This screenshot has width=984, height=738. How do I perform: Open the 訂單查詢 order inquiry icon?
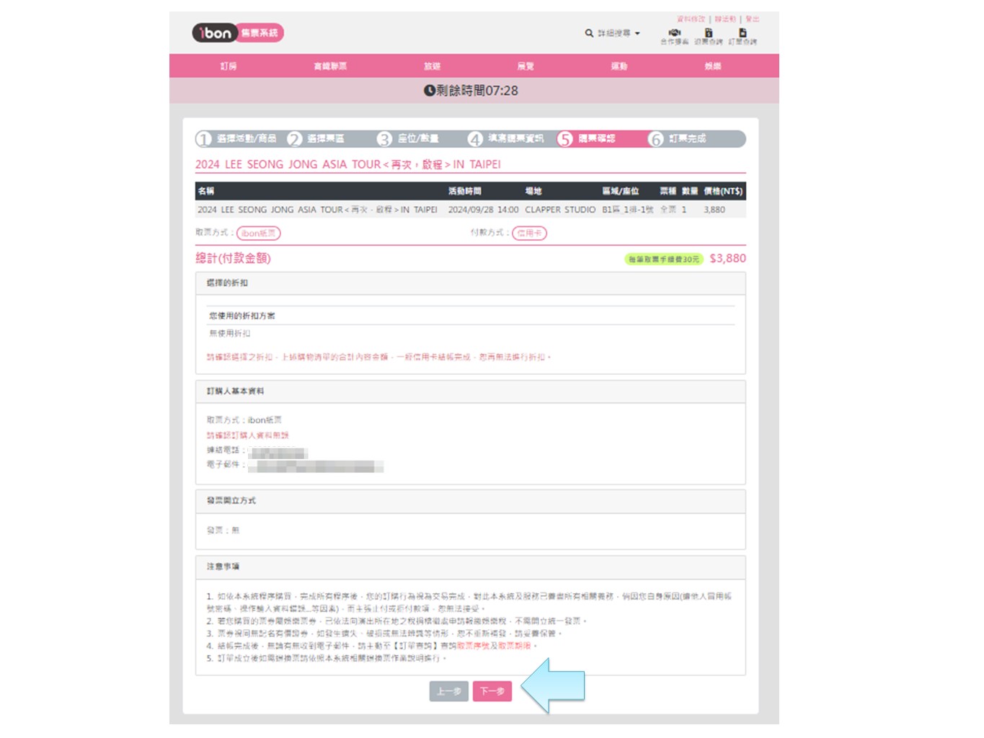coord(742,32)
